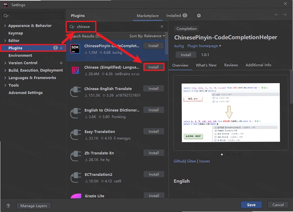
Task: Click the Save button
Action: pos(251,205)
